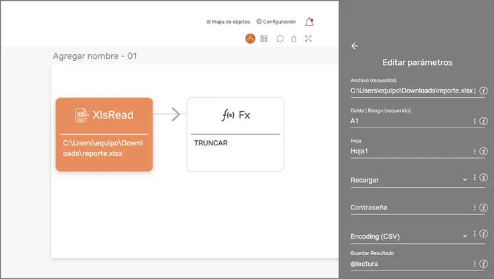Switch to the grid table view

(x=264, y=39)
